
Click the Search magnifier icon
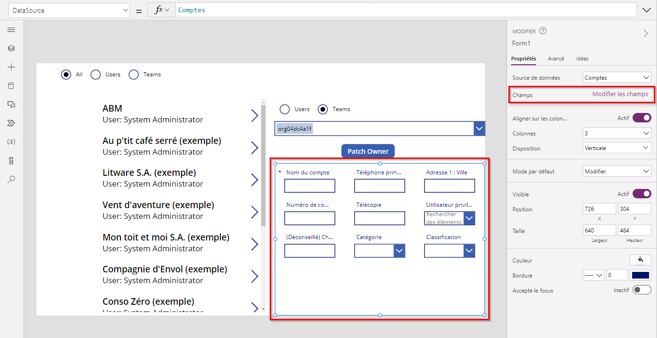click(x=11, y=179)
